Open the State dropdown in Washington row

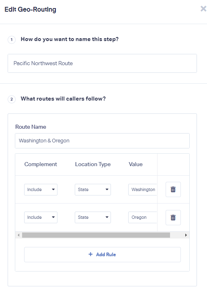tap(93, 189)
